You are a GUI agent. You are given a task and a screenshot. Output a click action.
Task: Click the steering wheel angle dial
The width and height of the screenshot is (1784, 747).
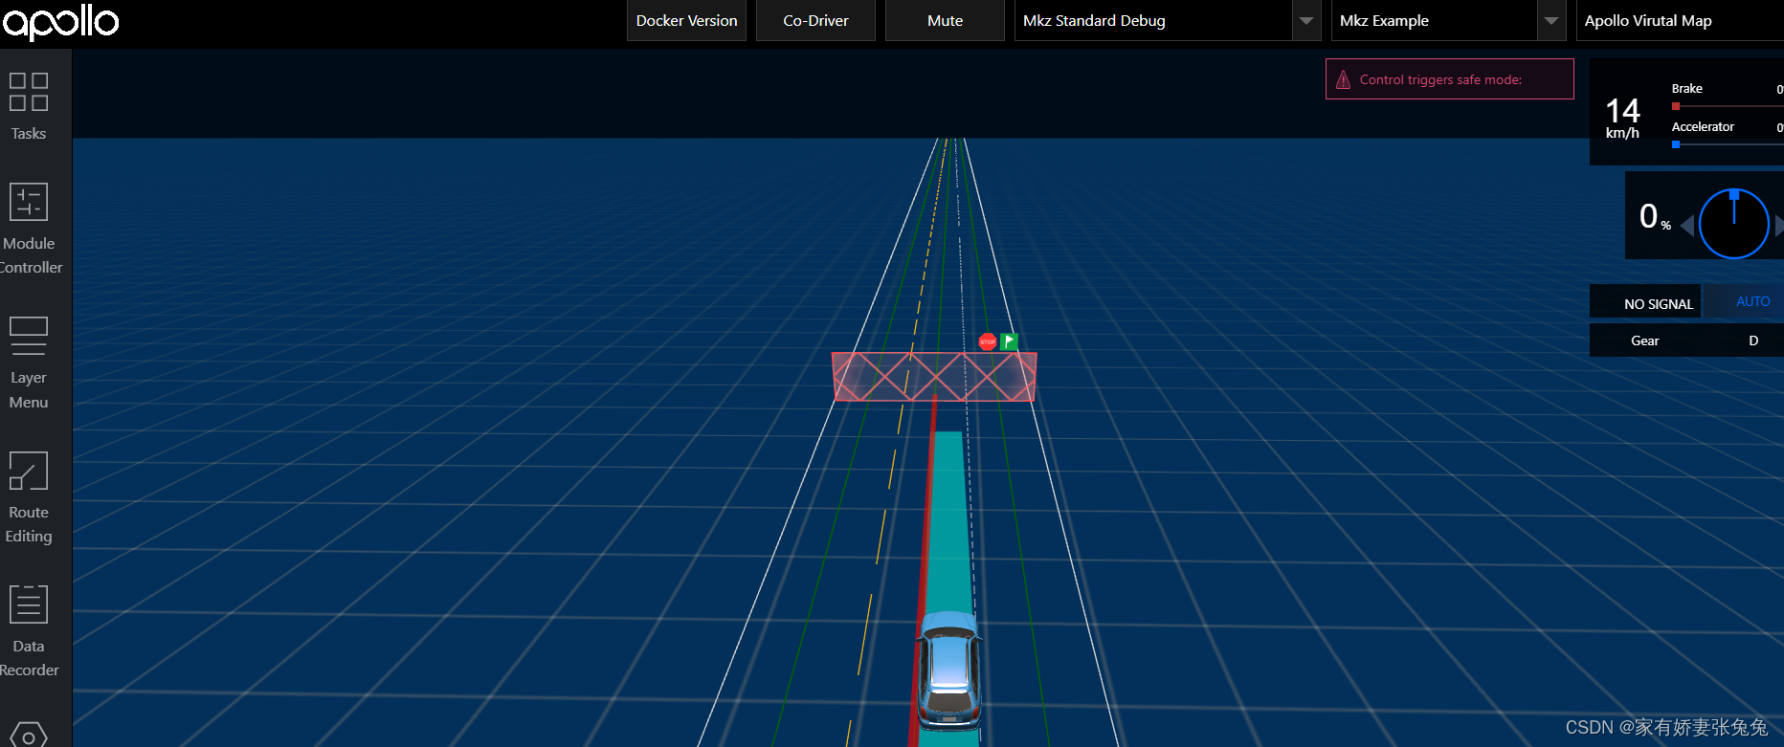(1733, 224)
